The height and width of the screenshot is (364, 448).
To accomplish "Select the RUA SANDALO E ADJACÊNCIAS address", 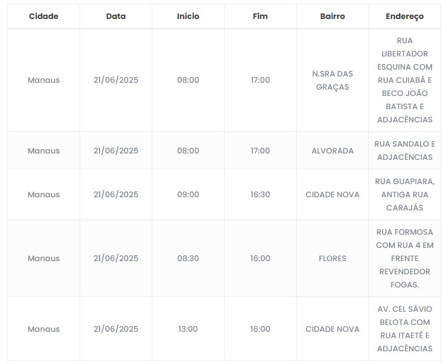I will pyautogui.click(x=405, y=151).
